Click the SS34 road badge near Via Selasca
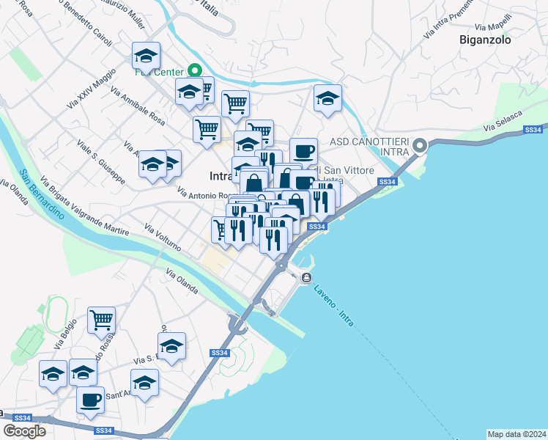The width and height of the screenshot is (548, 440). tap(533, 130)
